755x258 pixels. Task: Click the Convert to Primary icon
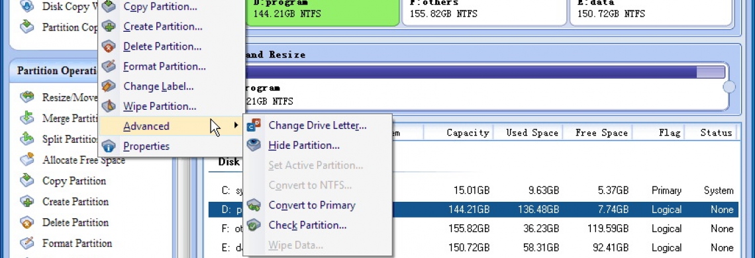tap(254, 206)
